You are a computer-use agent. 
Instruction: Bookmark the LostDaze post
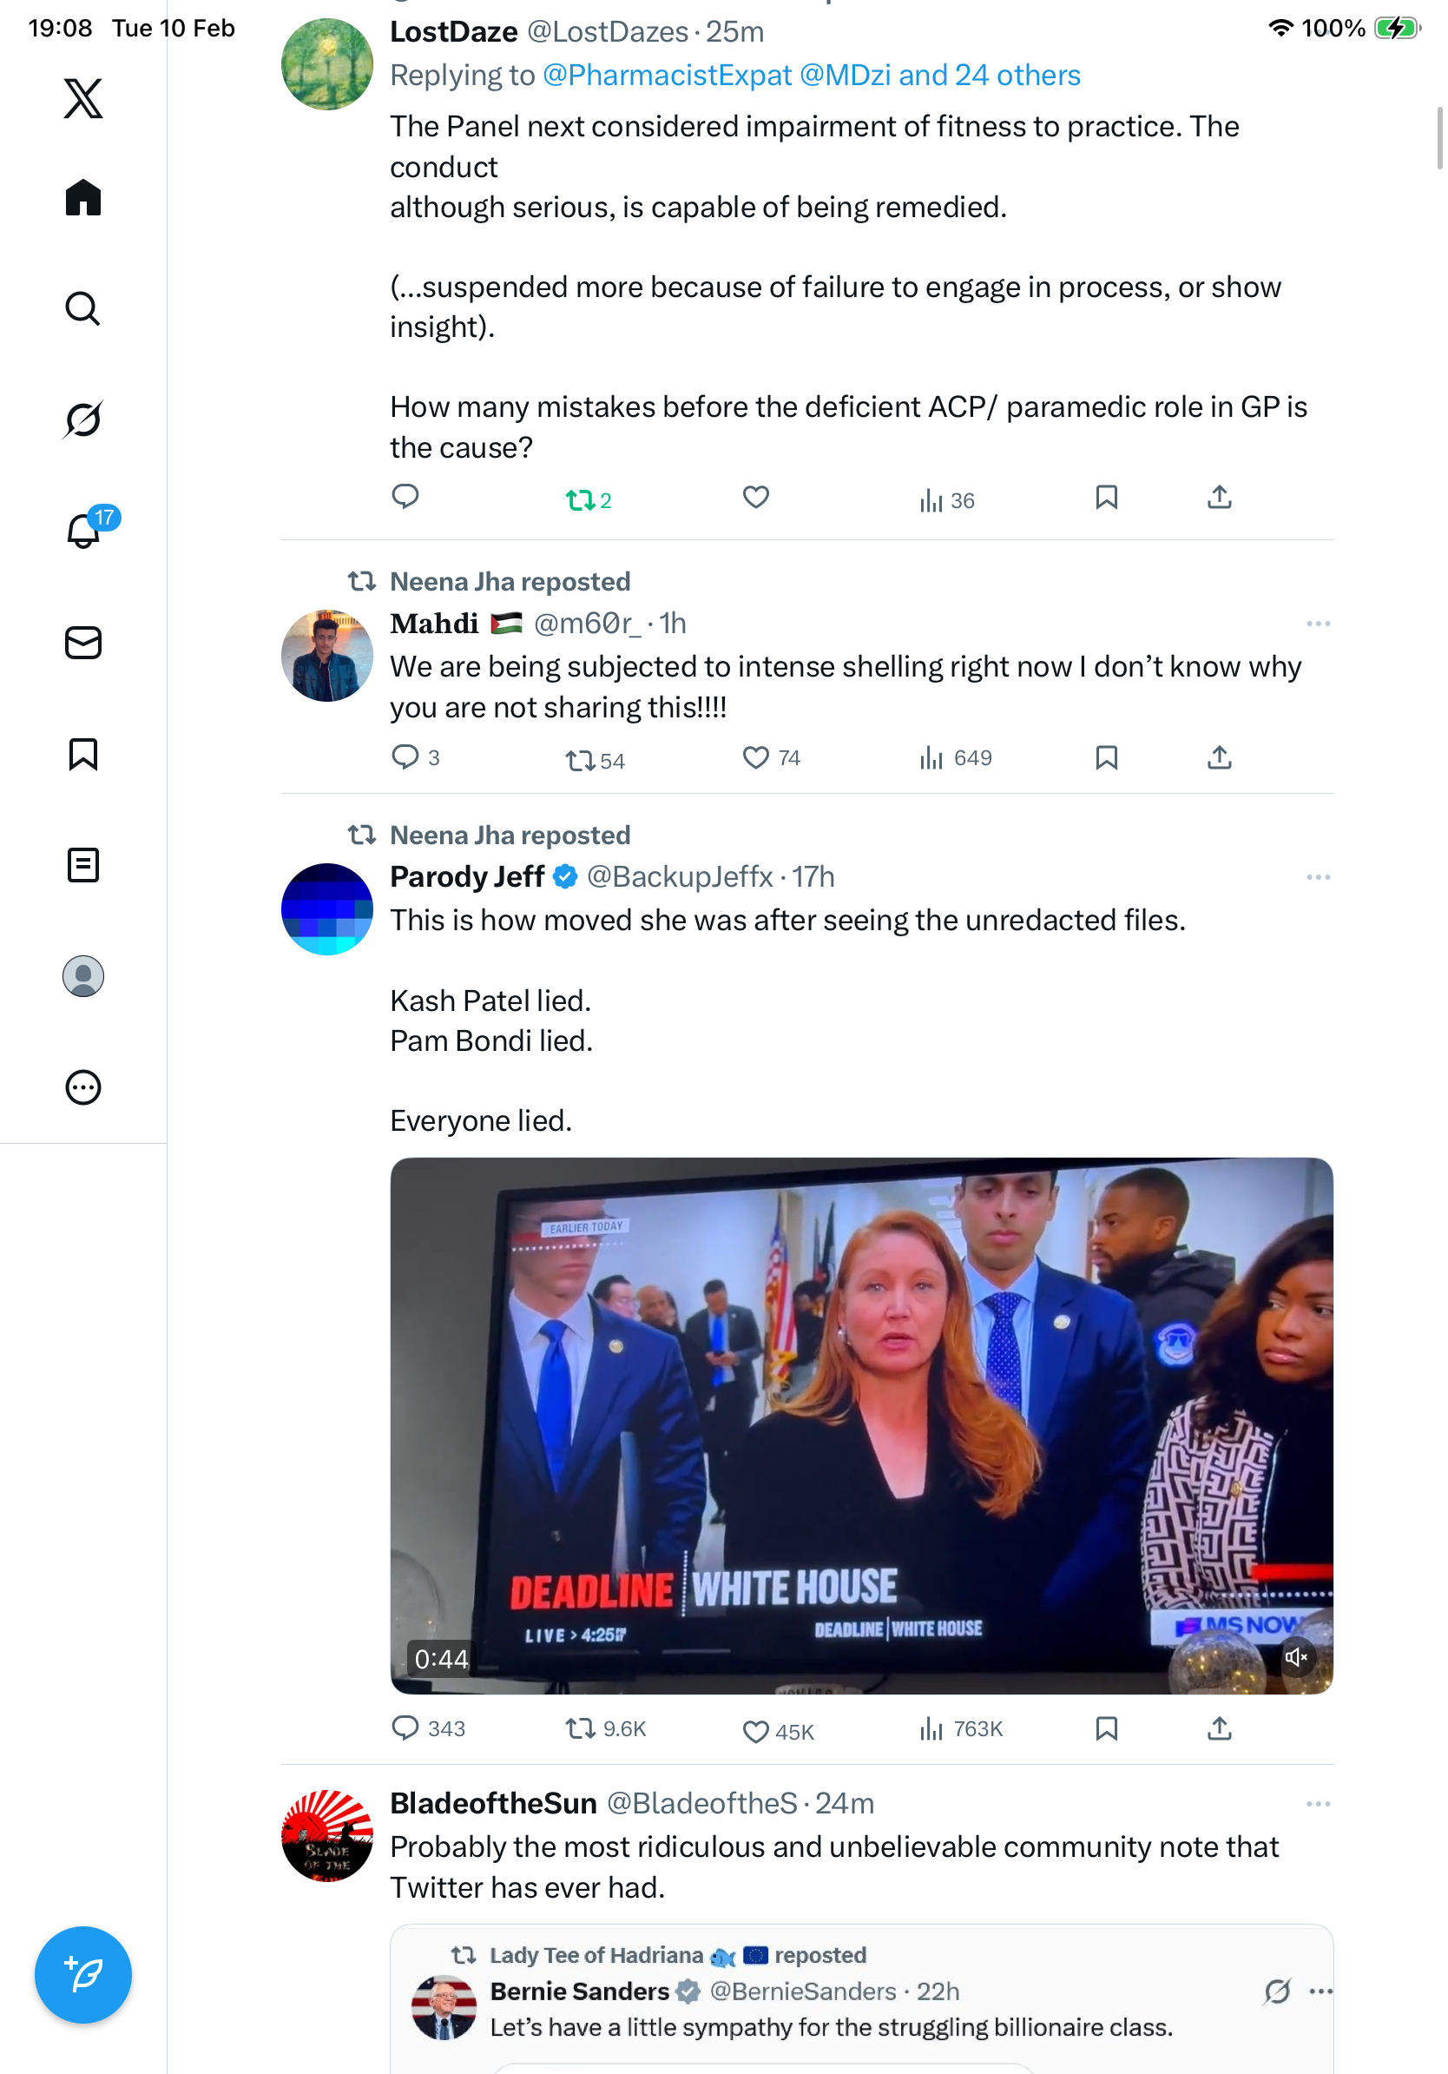point(1106,498)
